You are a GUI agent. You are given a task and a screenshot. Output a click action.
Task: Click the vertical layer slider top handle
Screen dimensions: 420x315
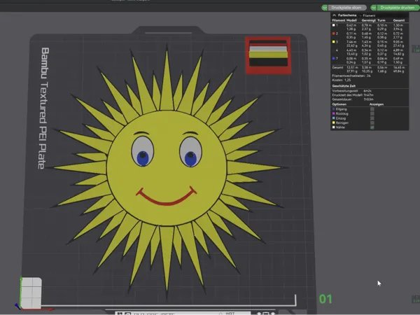pos(416,49)
